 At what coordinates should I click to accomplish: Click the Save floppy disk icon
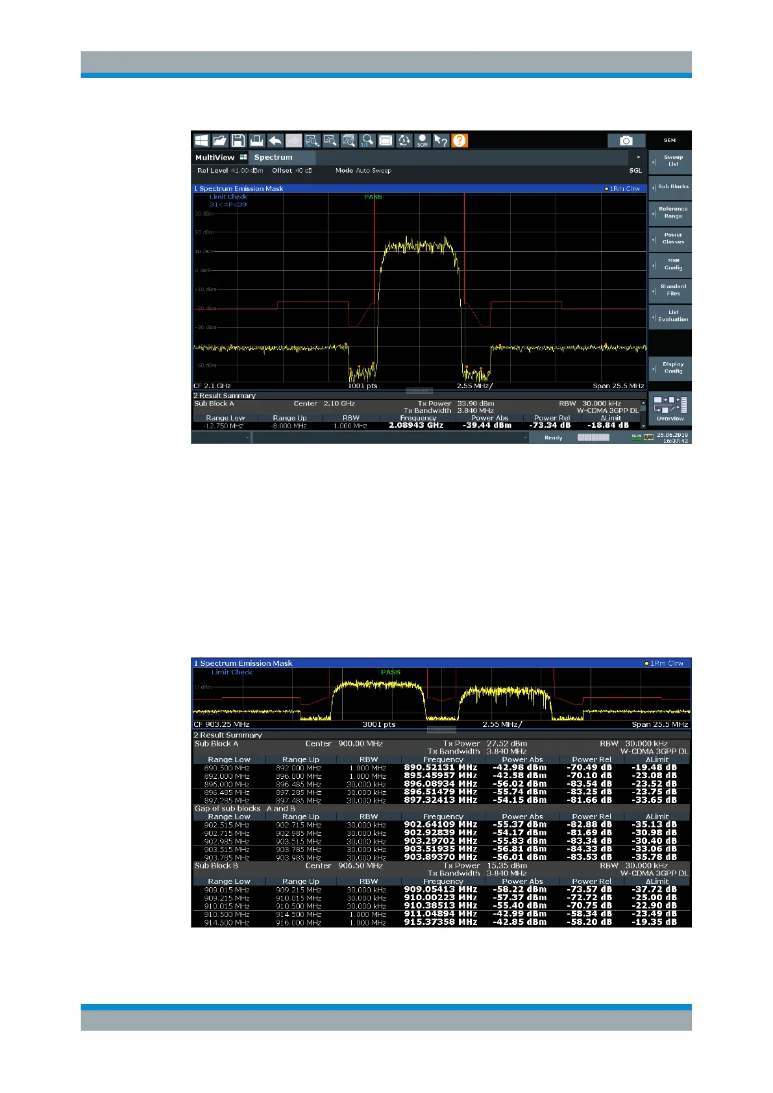click(x=238, y=141)
